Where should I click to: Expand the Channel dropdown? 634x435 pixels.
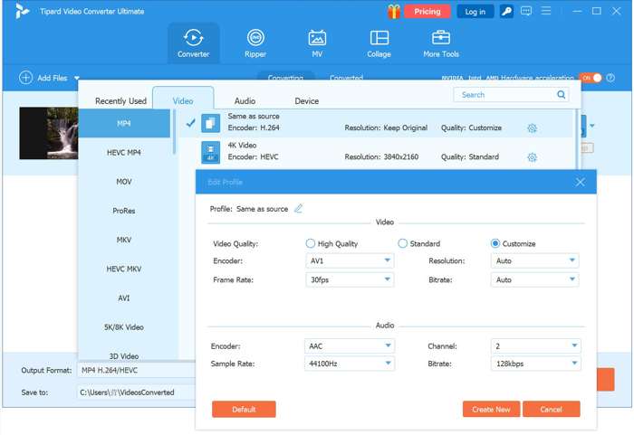pos(536,345)
